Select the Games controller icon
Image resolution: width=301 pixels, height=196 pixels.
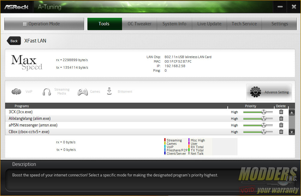coord(83,92)
